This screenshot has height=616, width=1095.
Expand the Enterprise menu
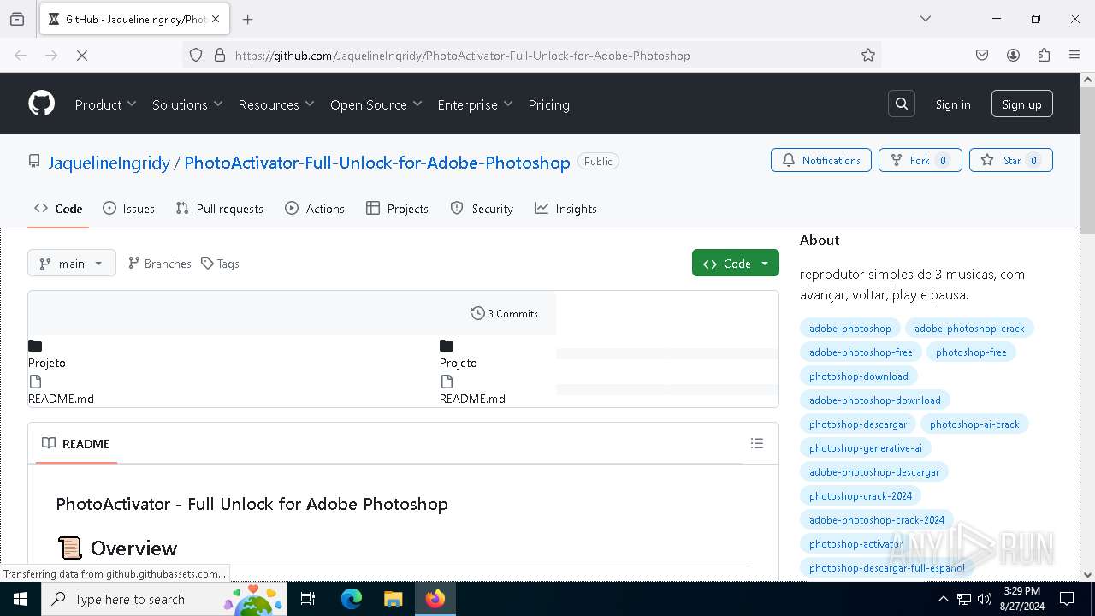475,104
